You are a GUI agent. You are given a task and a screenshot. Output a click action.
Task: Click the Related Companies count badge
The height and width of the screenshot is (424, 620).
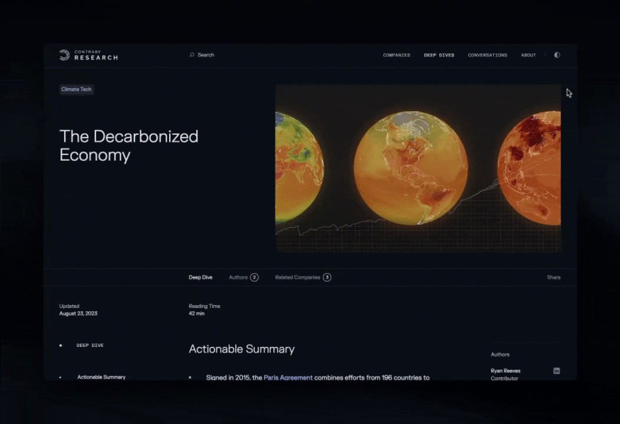coord(327,277)
